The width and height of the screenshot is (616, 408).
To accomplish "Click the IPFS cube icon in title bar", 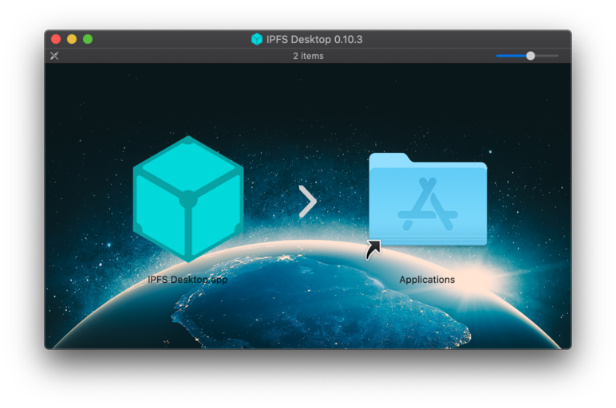I will [x=257, y=39].
